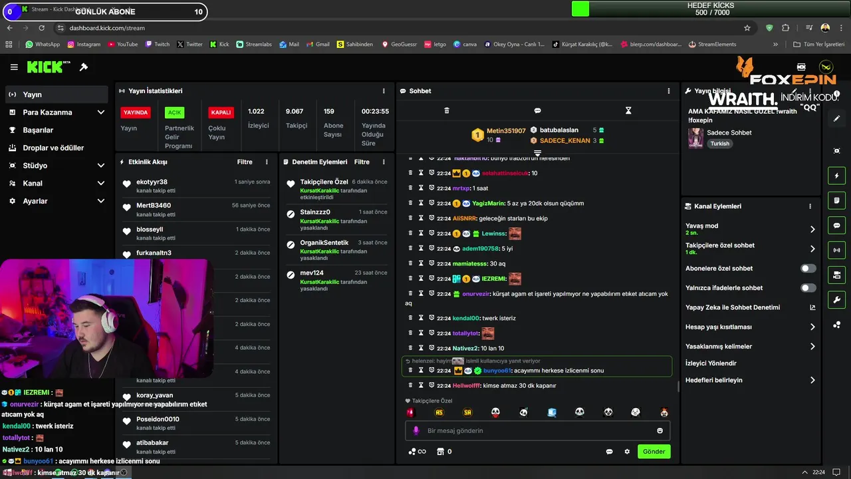This screenshot has width=851, height=479.
Task: Click the note page icon in right sidebar
Action: click(x=836, y=200)
